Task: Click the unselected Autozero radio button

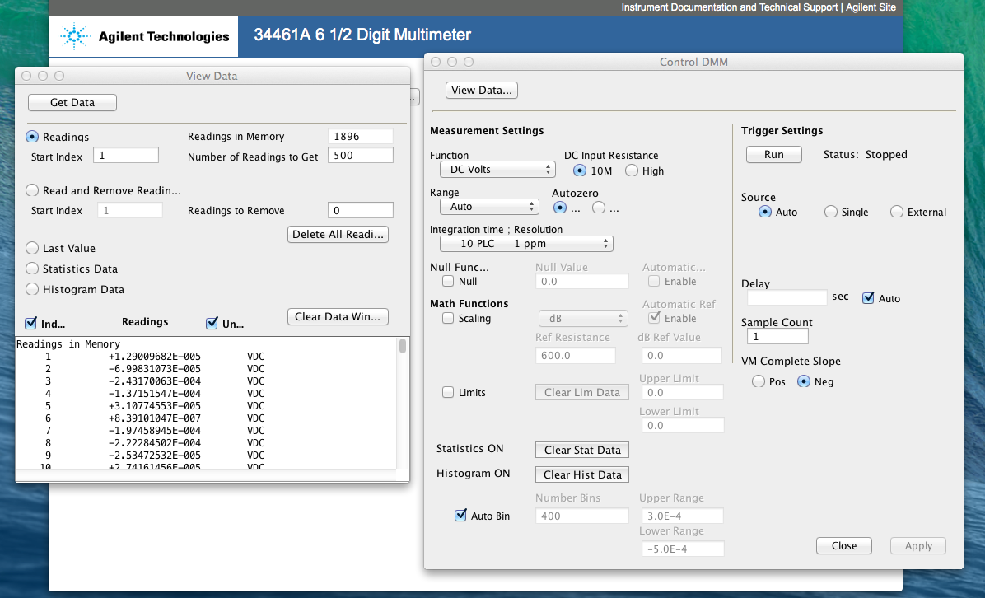Action: (599, 208)
